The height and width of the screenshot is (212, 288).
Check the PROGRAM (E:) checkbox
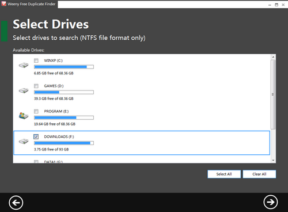pos(36,111)
